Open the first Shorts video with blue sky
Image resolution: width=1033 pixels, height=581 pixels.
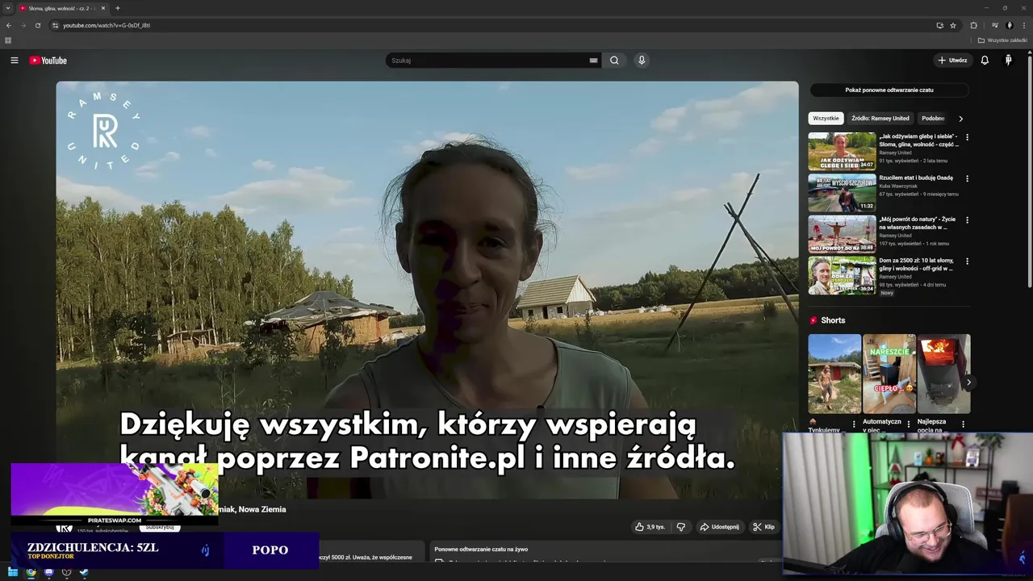(x=834, y=374)
